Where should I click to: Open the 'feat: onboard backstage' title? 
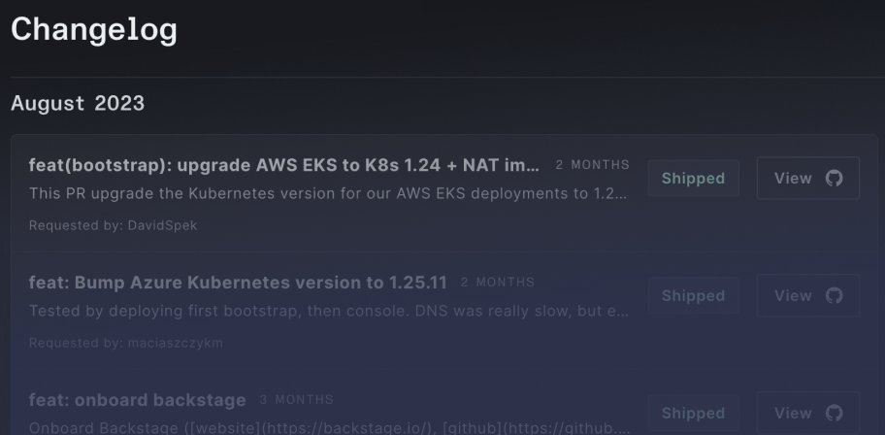tap(137, 400)
